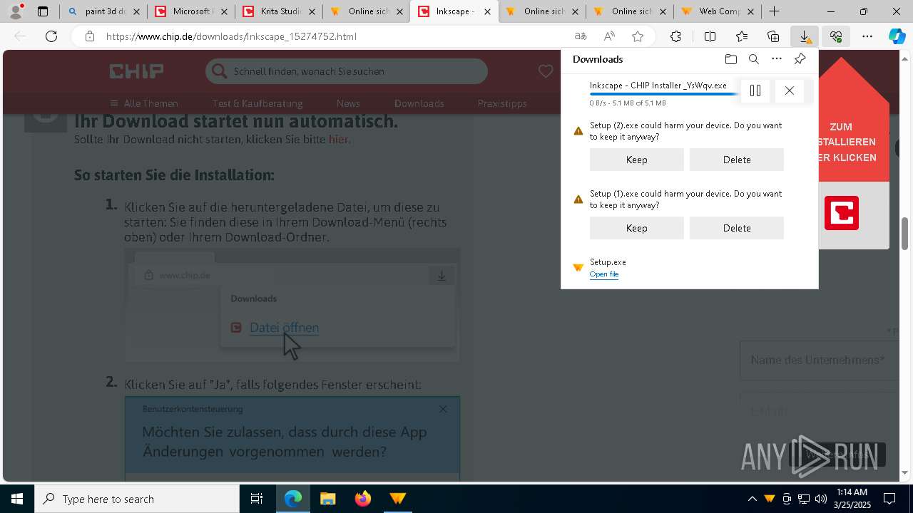Open browser Extensions icon
This screenshot has width=913, height=513.
pyautogui.click(x=675, y=36)
